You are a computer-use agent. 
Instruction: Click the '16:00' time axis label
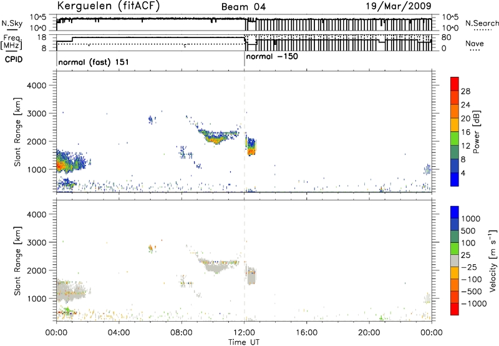tap(306, 333)
